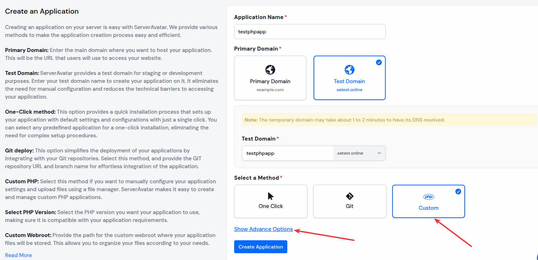
Task: Click the 'Custom Webroot:' help heading
Action: (28, 235)
